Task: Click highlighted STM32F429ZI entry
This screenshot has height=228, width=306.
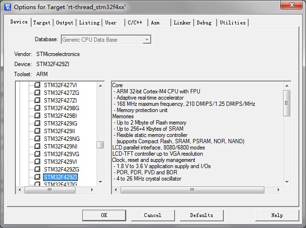Action: click(x=60, y=177)
